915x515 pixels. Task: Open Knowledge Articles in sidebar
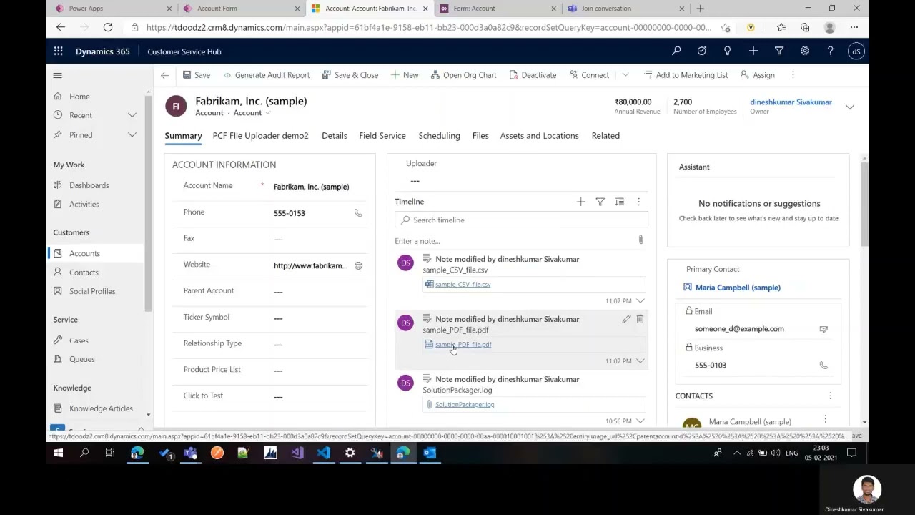pos(101,409)
